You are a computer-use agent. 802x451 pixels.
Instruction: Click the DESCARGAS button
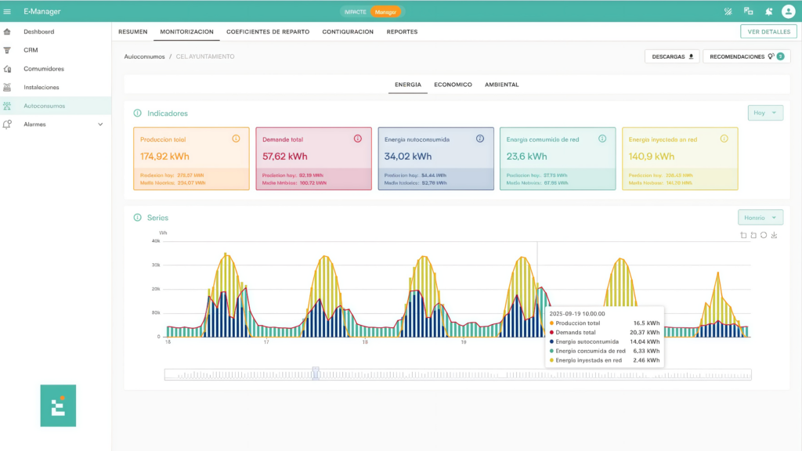tap(672, 56)
